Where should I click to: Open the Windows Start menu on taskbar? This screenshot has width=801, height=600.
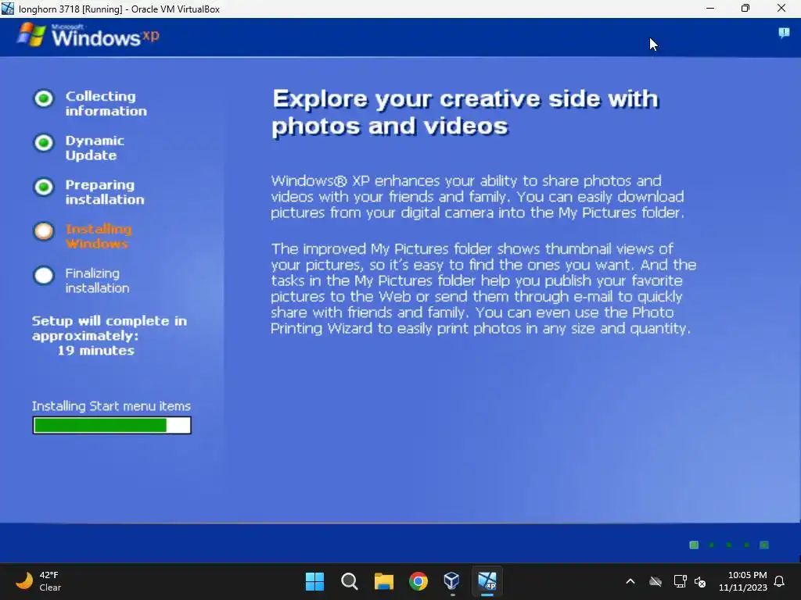coord(314,581)
